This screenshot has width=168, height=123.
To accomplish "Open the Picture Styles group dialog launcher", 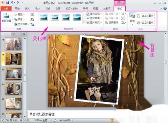I will pos(101,29).
